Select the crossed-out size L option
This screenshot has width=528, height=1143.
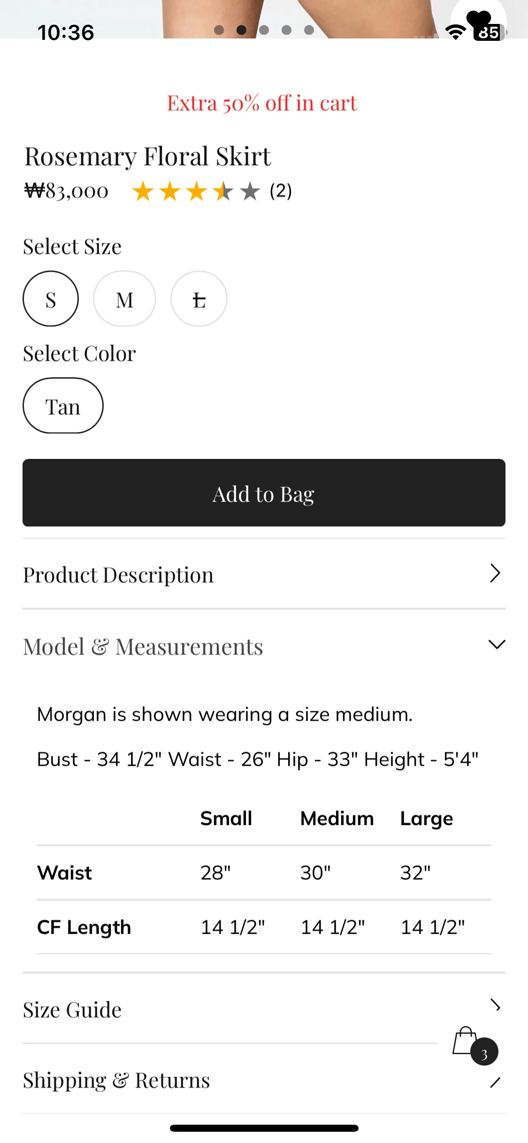(199, 298)
